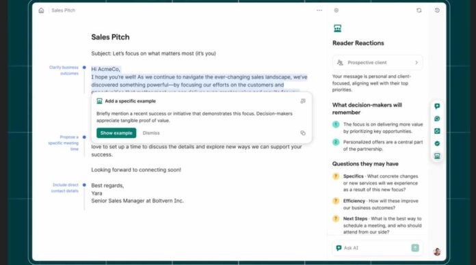Click the Sales Pitch breadcrumb title
Image resolution: width=476 pixels, height=265 pixels.
coord(63,10)
